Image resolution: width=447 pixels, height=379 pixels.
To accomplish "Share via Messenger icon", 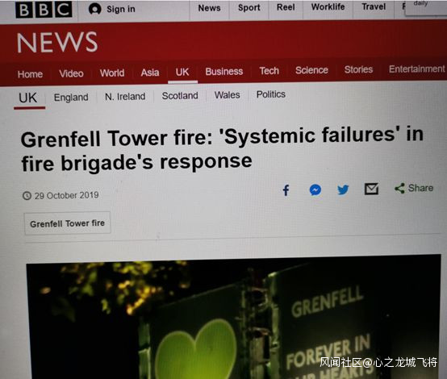I will point(315,189).
